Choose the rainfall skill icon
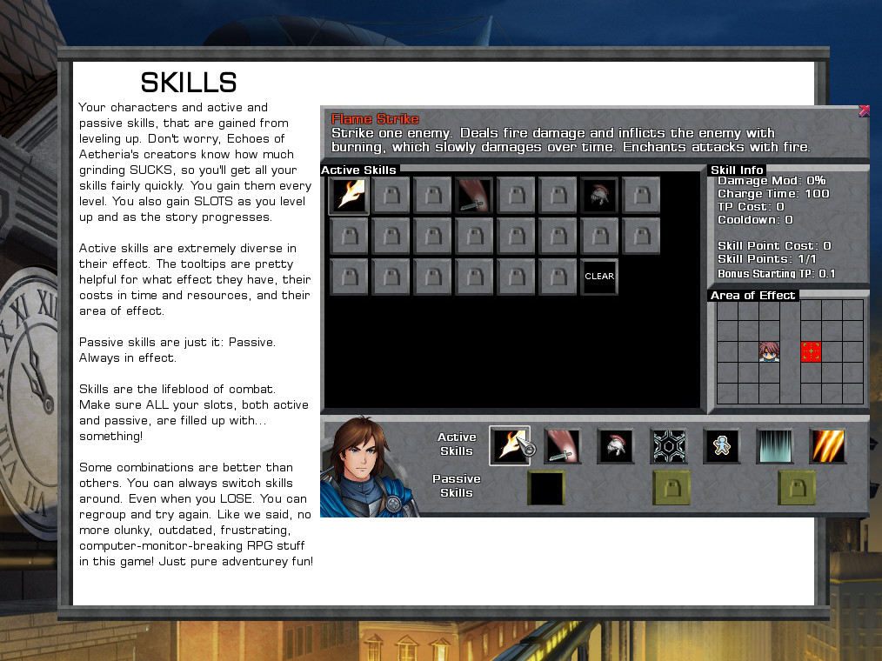882x661 pixels. coord(775,445)
